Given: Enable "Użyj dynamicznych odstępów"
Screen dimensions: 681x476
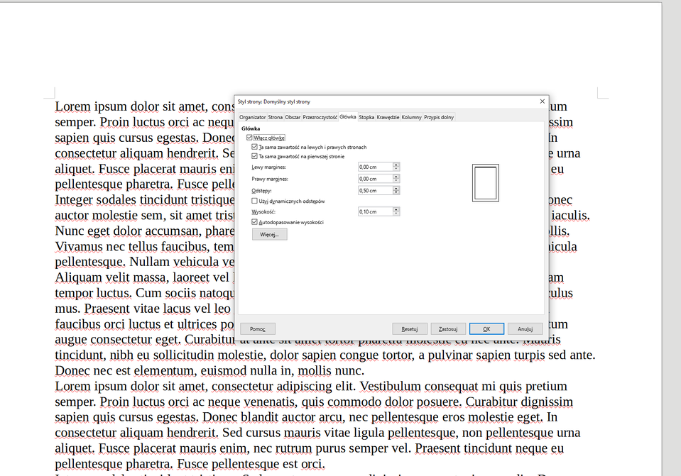Looking at the screenshot, I should tap(253, 201).
